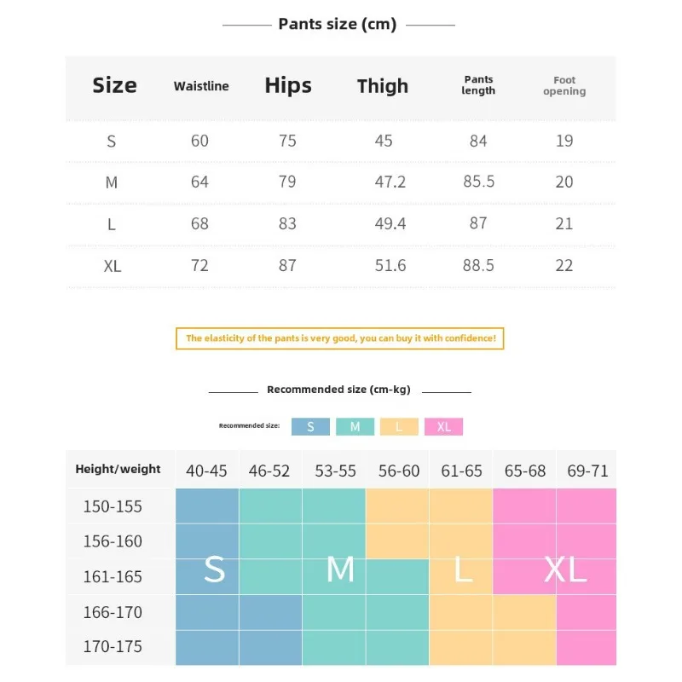Select the Pants length column header

click(478, 85)
